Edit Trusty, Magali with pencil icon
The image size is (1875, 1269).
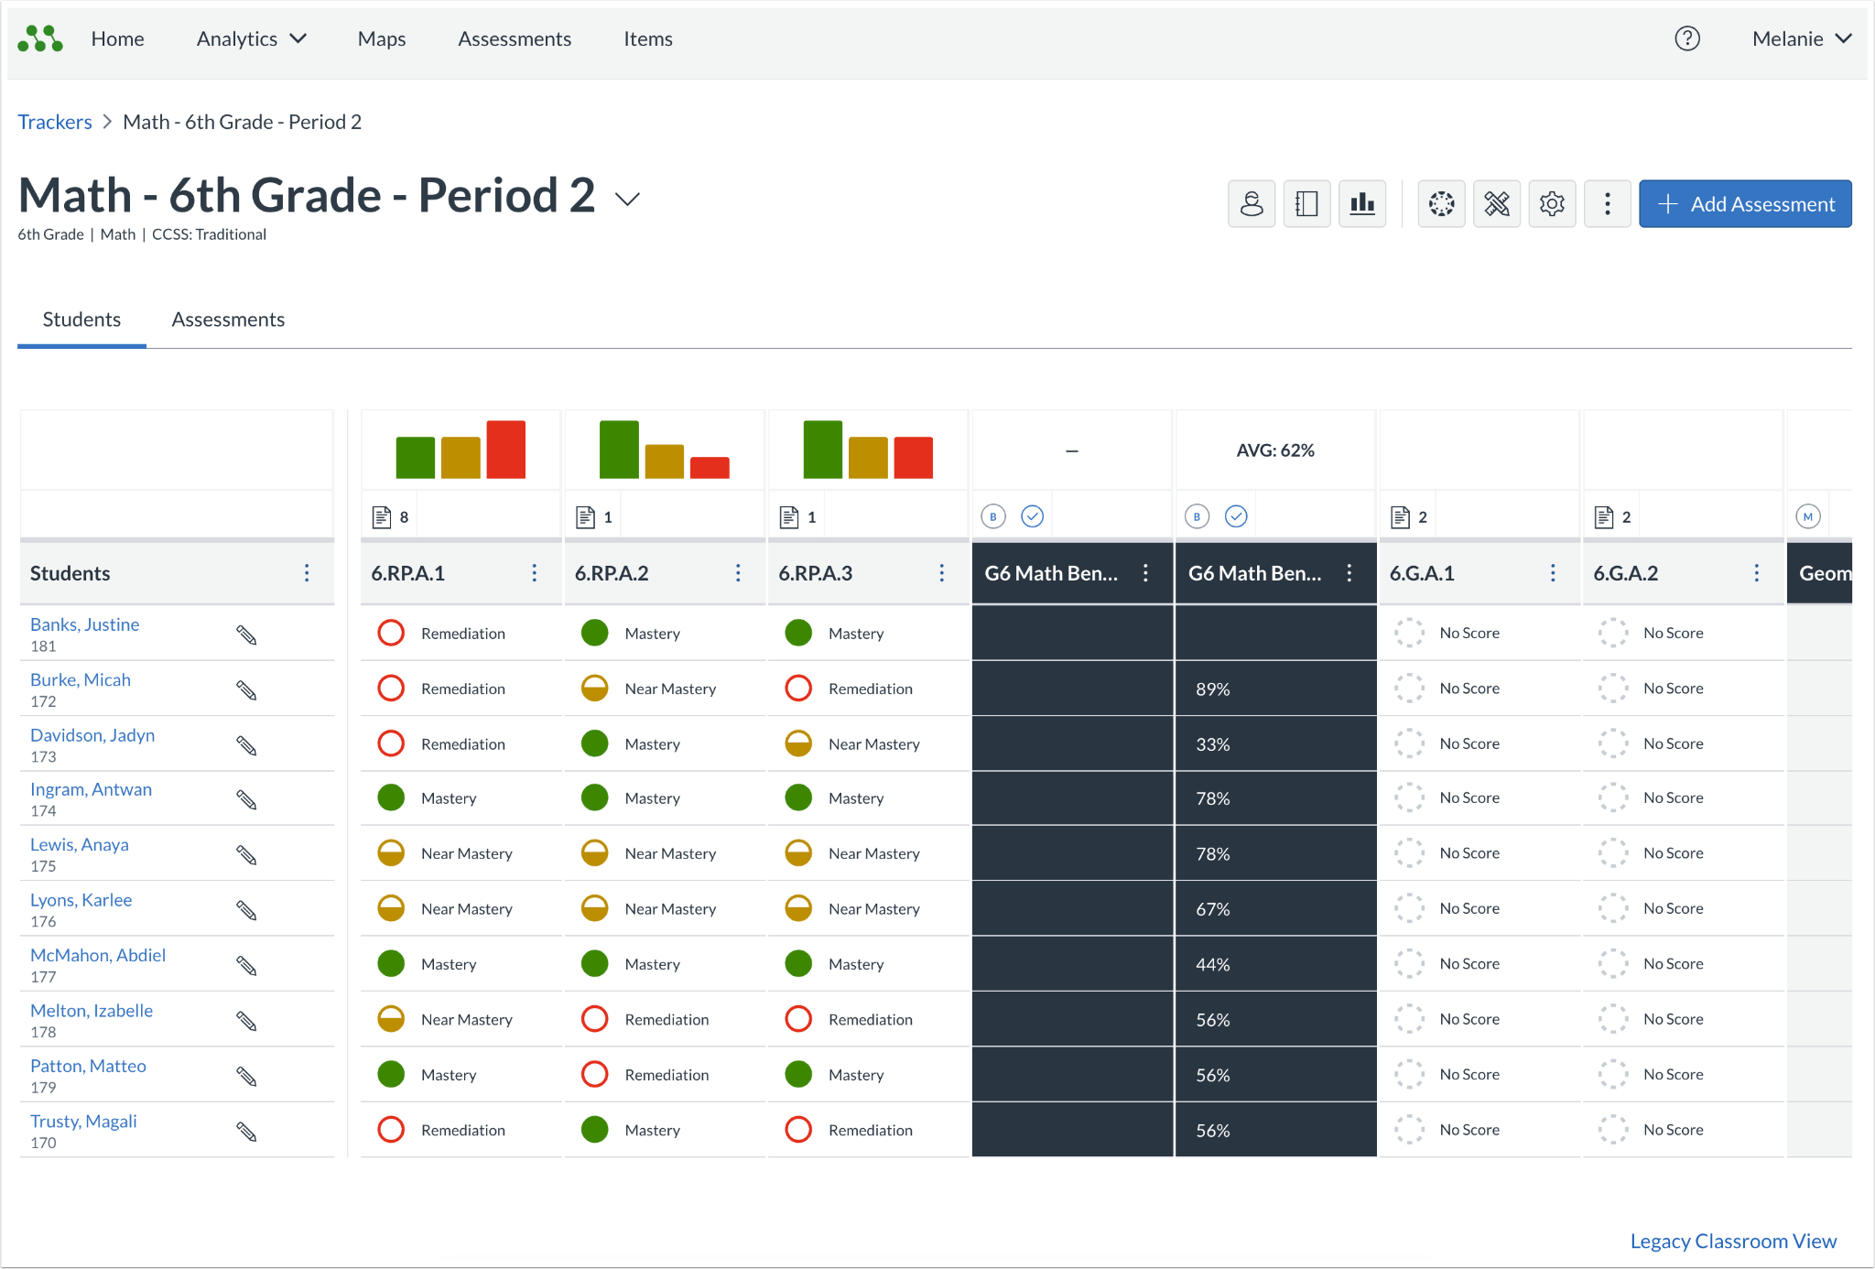point(246,1132)
